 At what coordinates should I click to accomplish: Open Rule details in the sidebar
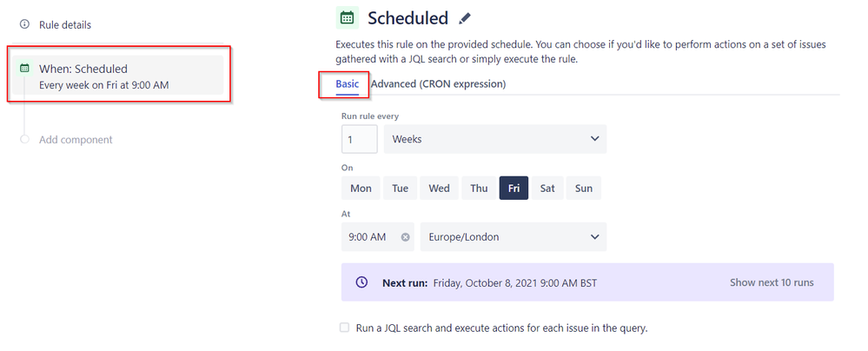click(65, 24)
